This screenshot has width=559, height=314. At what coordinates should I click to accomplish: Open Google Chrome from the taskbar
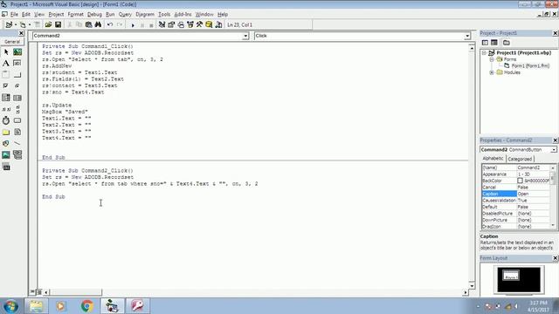pyautogui.click(x=86, y=306)
